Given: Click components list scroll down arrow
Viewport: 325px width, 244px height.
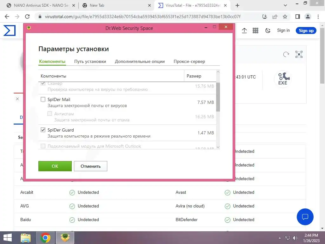Looking at the screenshot, I should click(x=218, y=147).
